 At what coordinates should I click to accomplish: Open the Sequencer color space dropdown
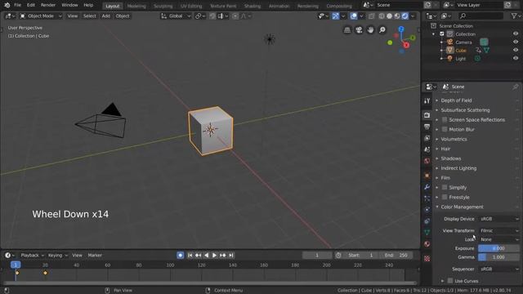click(x=499, y=269)
